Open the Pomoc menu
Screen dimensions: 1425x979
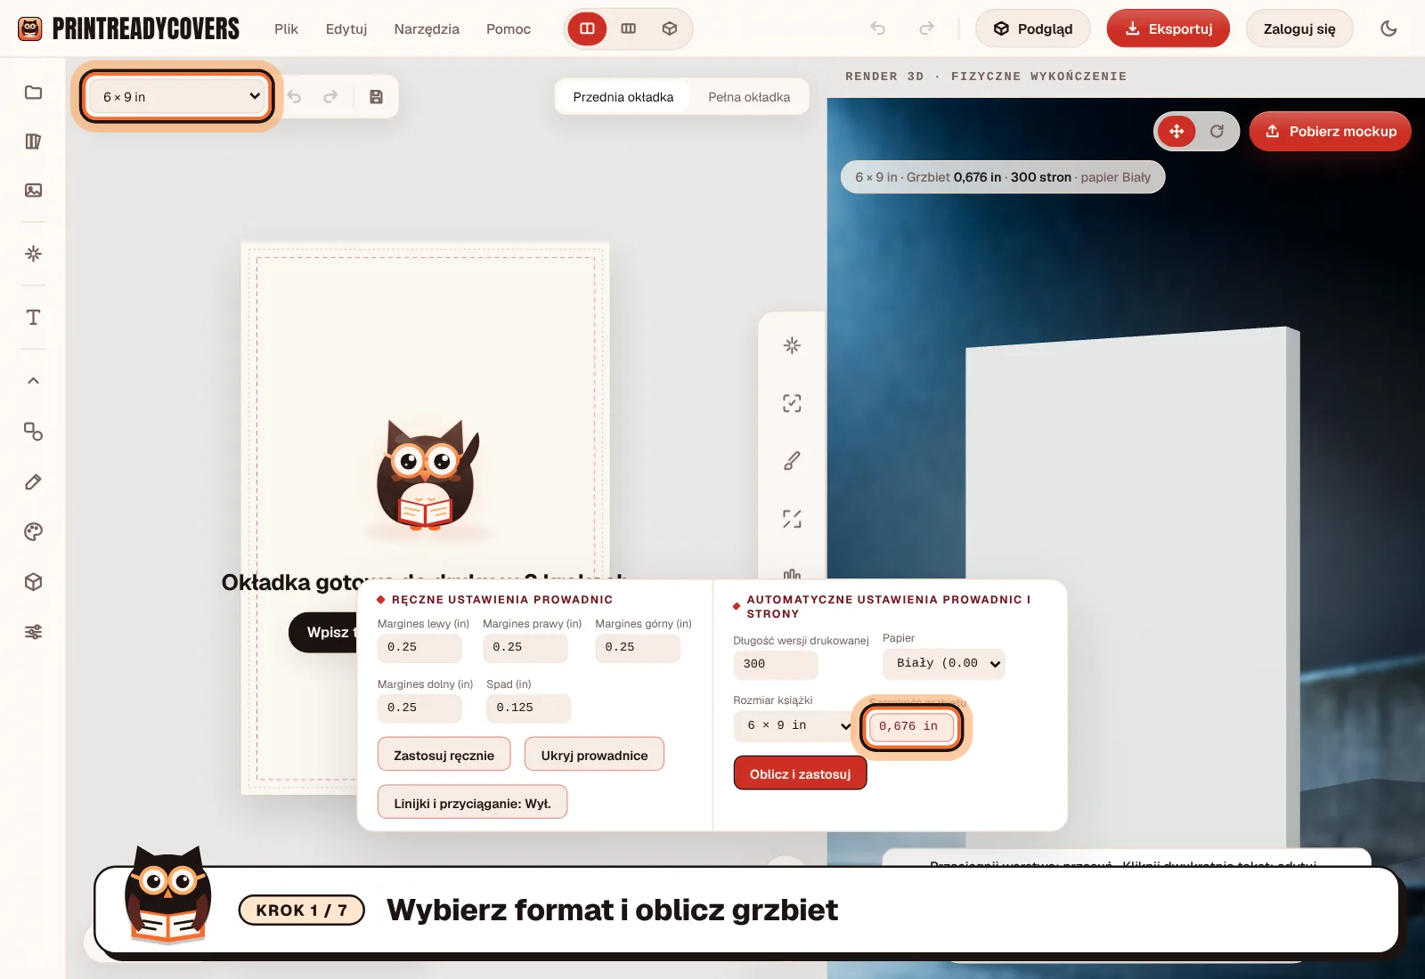(509, 28)
